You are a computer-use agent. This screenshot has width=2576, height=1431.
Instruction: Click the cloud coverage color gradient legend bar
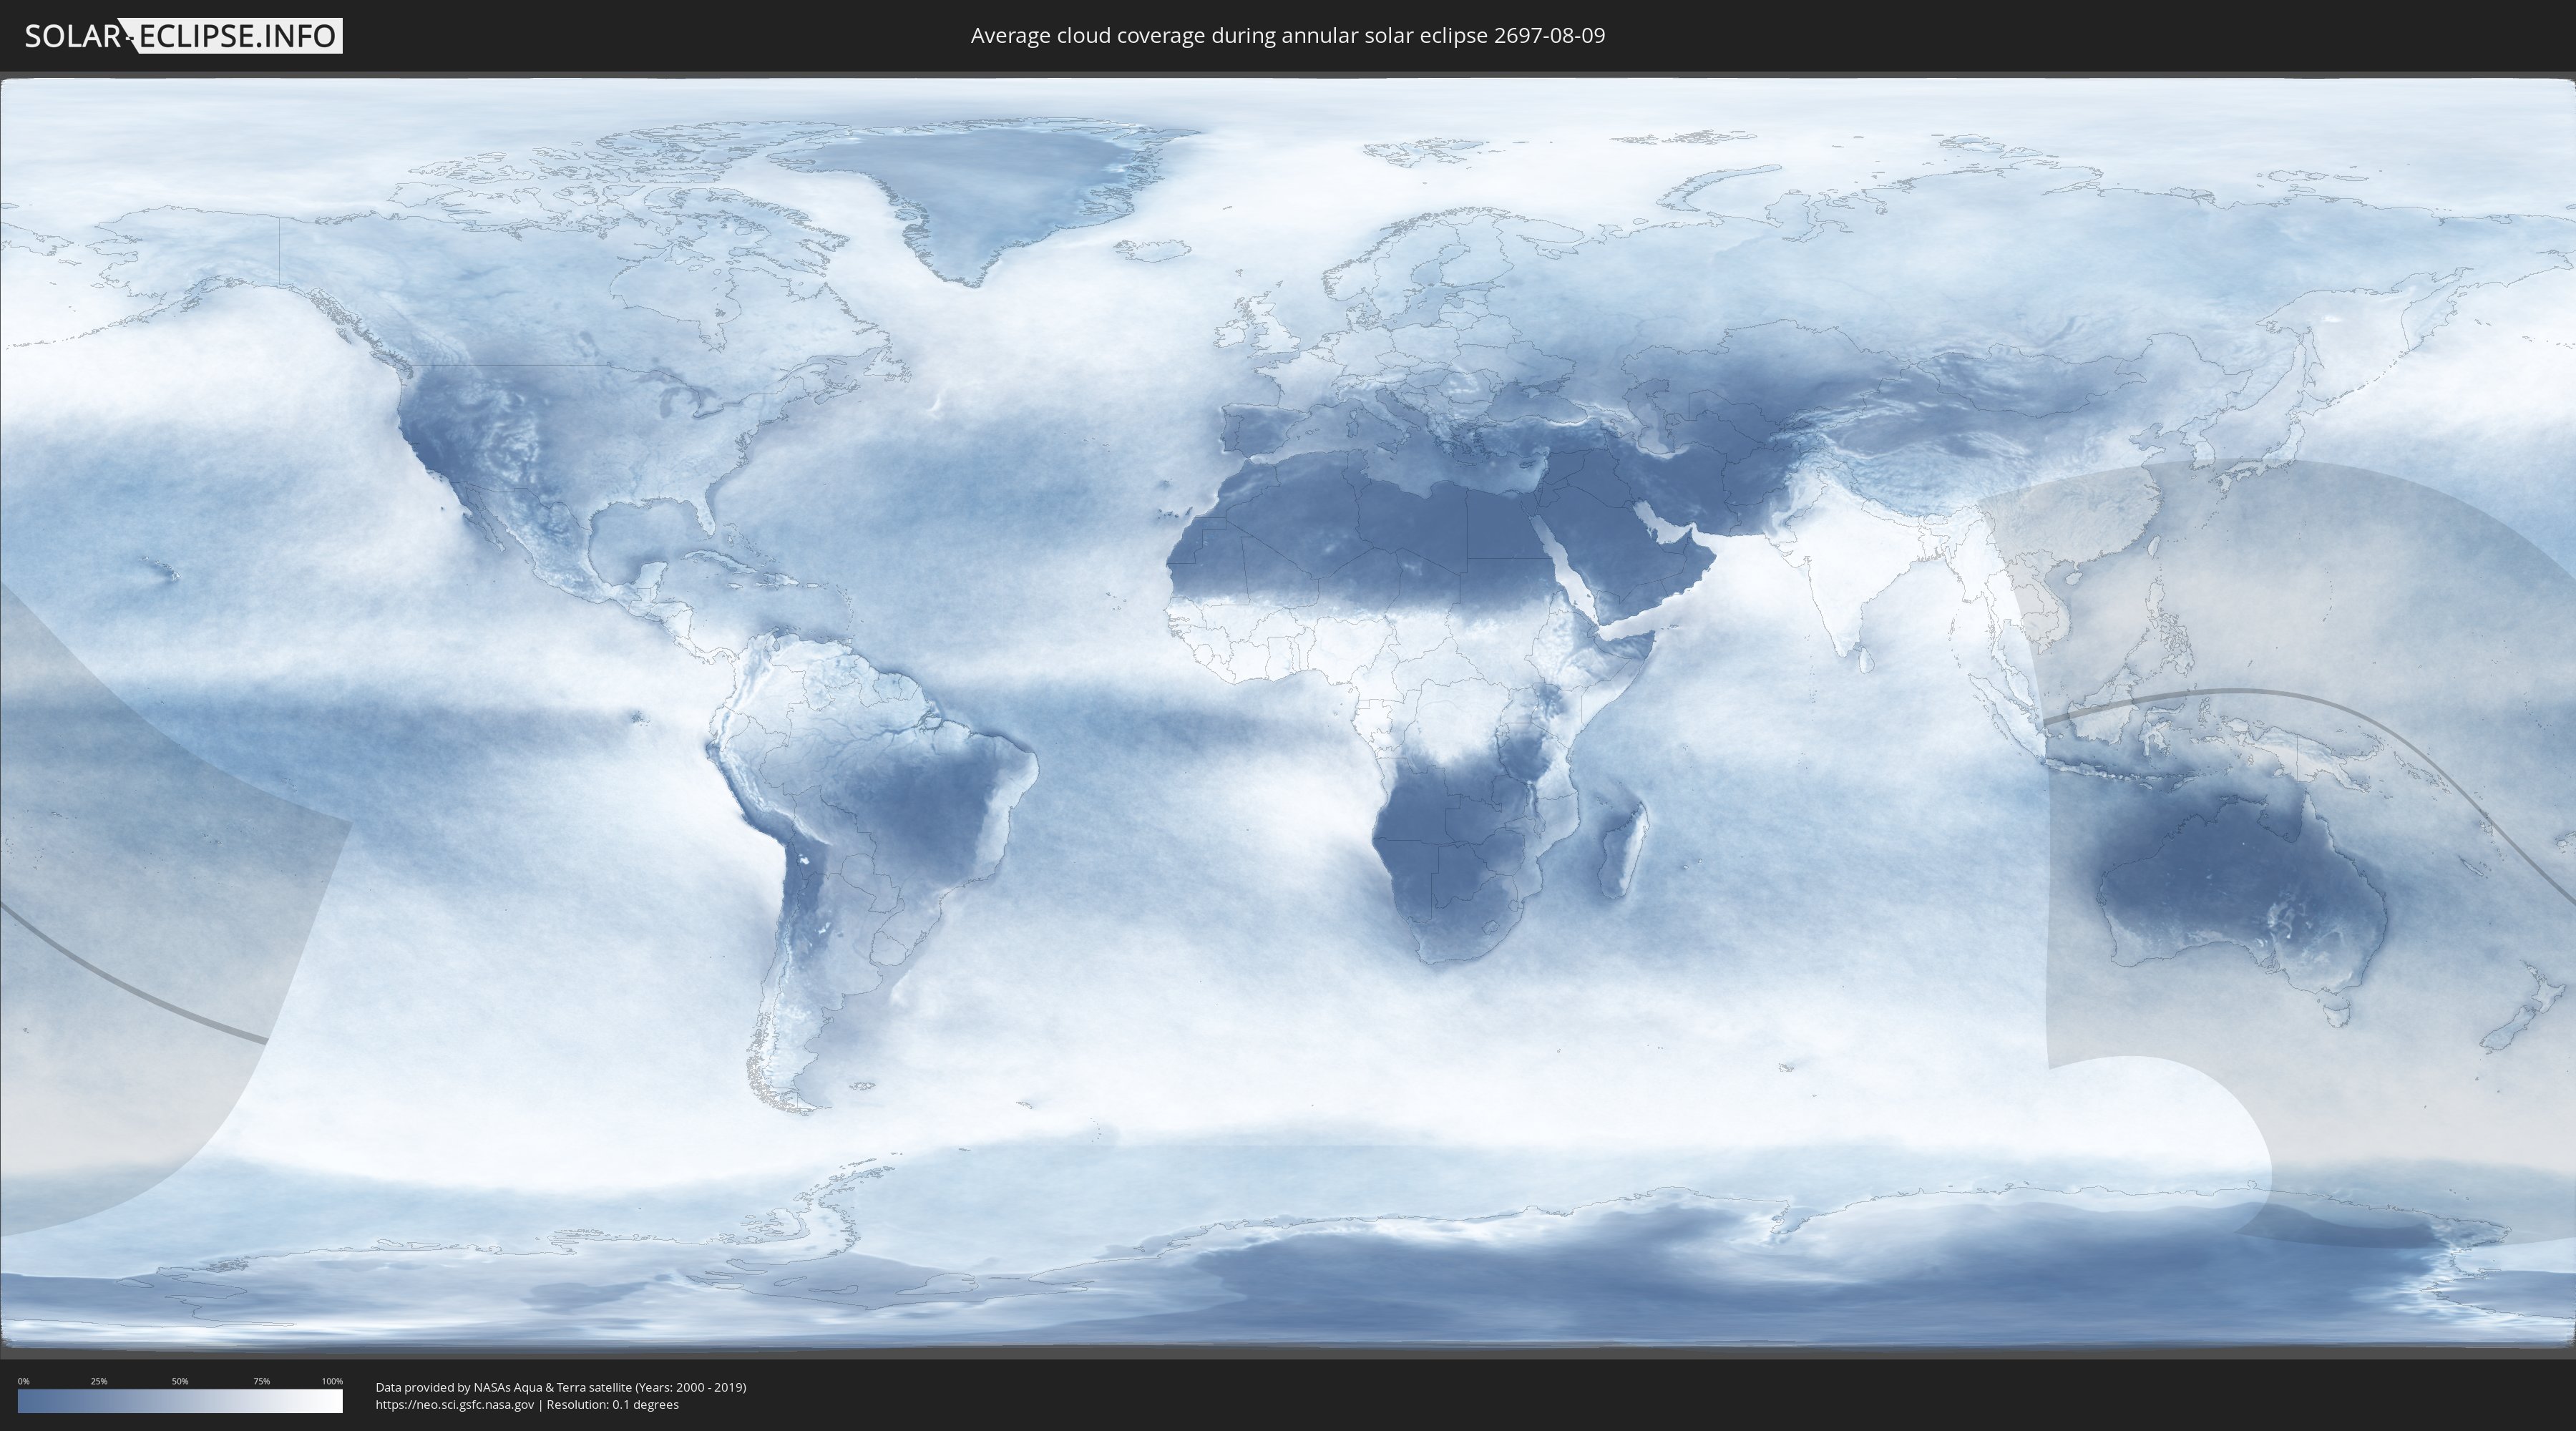180,1401
